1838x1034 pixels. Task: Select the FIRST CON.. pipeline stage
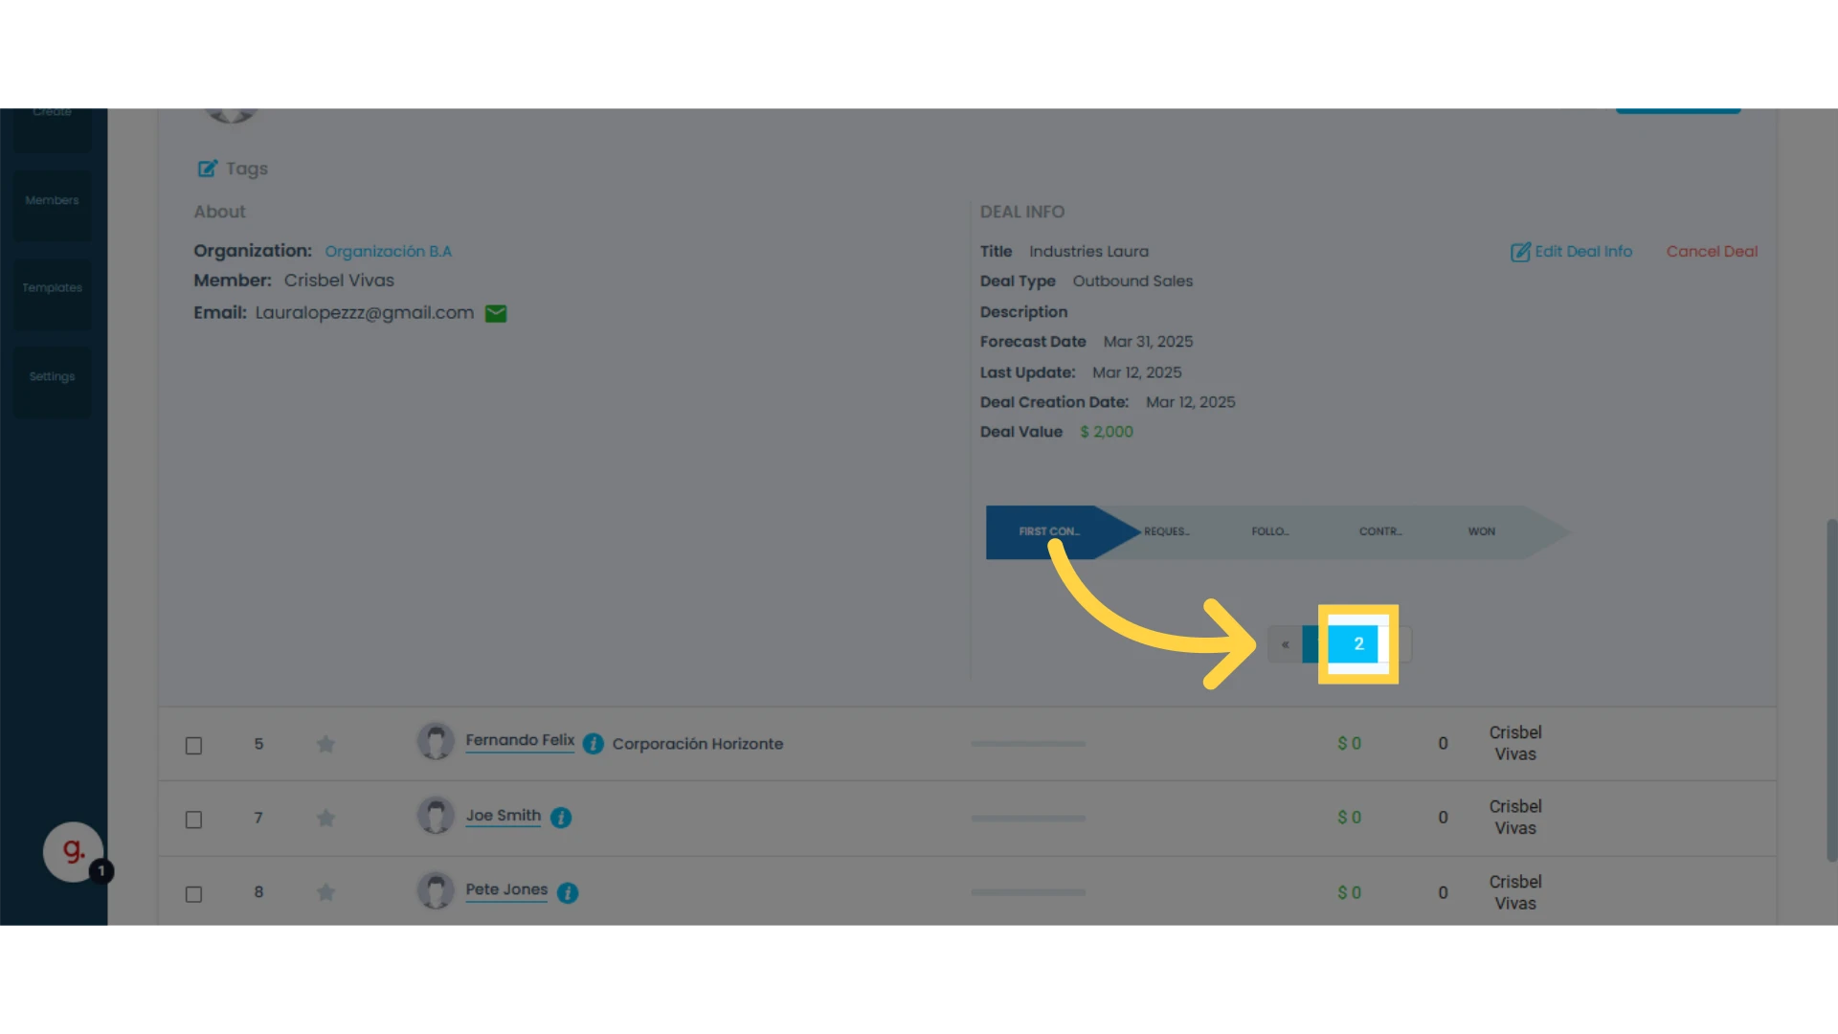click(x=1049, y=531)
